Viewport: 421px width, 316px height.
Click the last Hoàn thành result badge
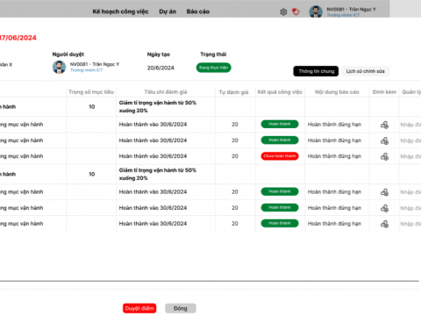pyautogui.click(x=280, y=223)
